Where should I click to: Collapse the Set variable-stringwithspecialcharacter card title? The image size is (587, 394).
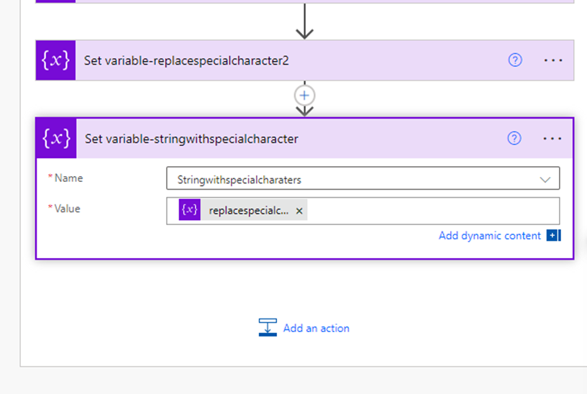click(x=191, y=139)
